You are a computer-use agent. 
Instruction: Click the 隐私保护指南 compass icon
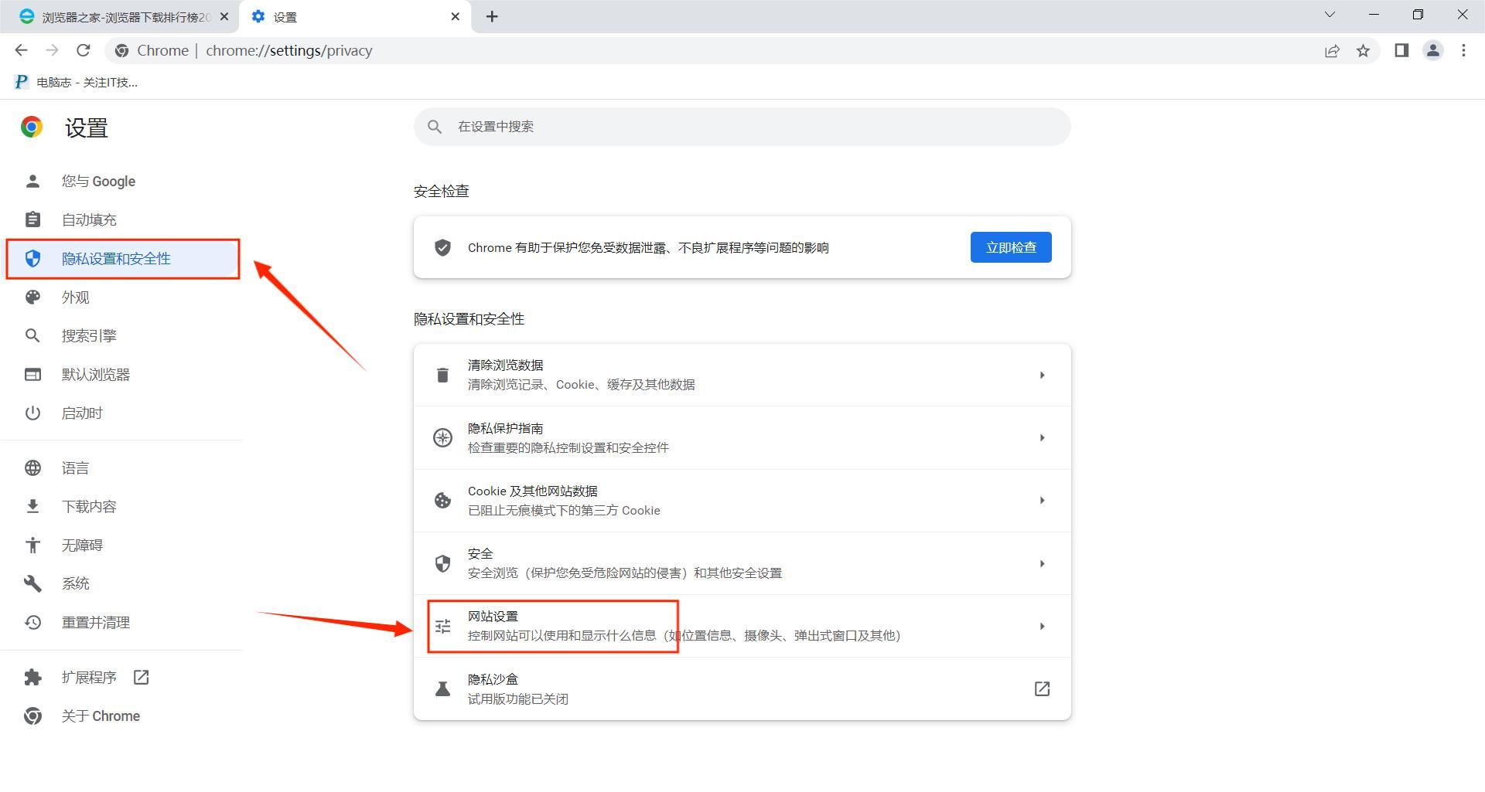pos(442,438)
